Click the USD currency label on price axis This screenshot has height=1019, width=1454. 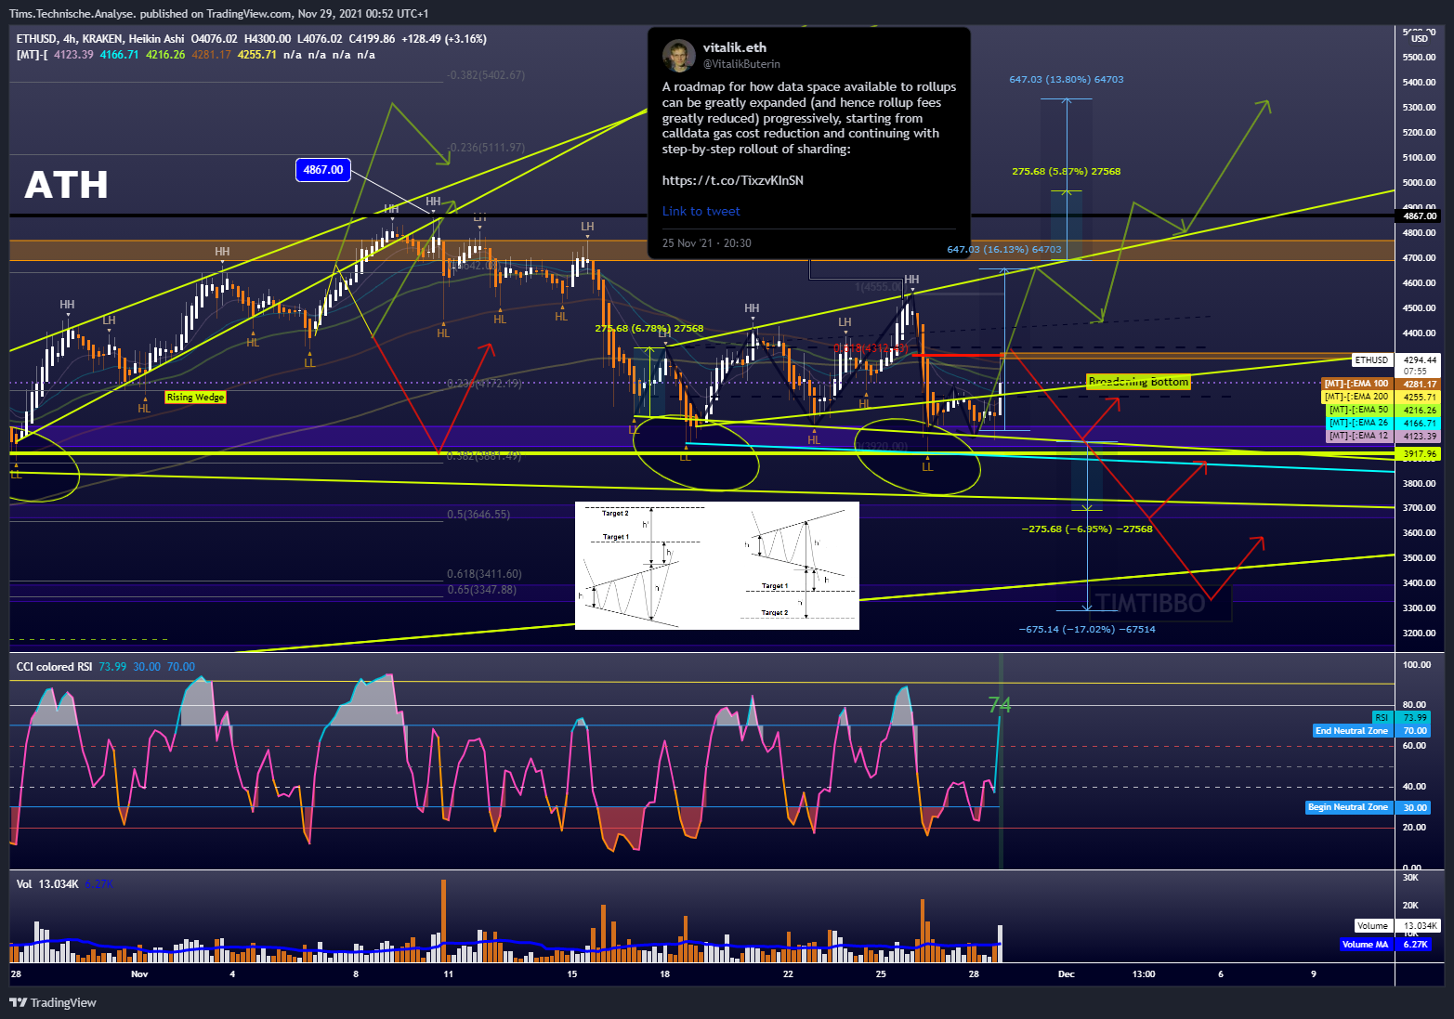click(x=1420, y=38)
